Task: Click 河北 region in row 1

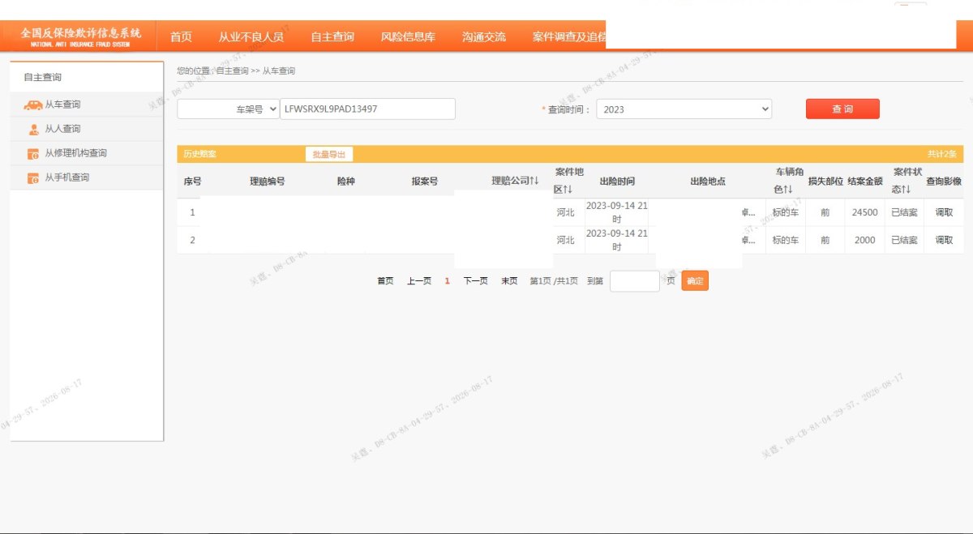Action: click(565, 212)
